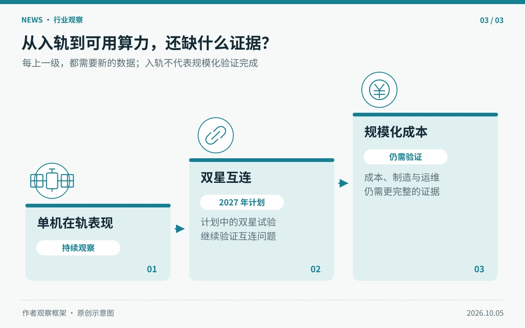
Task: Click the arrow between cards 01 and 02
Action: tap(180, 229)
